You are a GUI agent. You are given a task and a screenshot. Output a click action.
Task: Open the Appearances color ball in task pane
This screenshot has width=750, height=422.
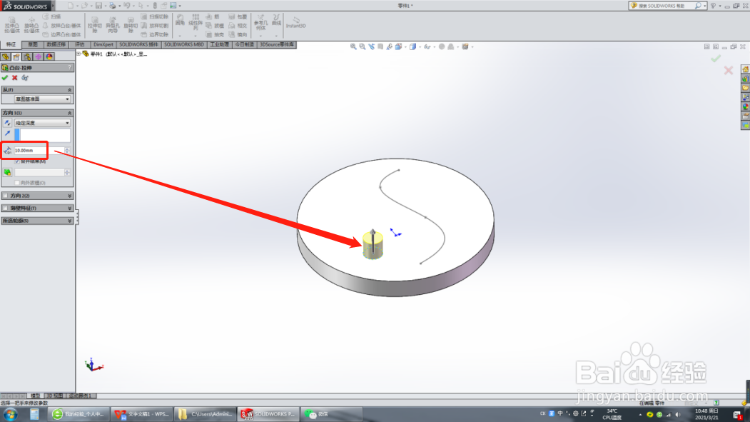745,106
